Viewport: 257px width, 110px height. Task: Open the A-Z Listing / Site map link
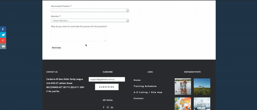tap(148, 92)
